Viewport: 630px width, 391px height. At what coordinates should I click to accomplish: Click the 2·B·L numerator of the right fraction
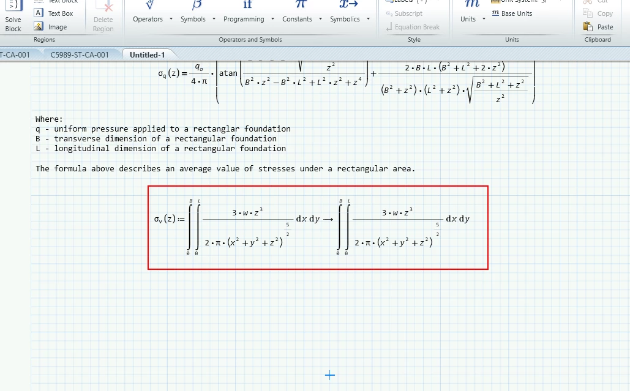coord(455,67)
